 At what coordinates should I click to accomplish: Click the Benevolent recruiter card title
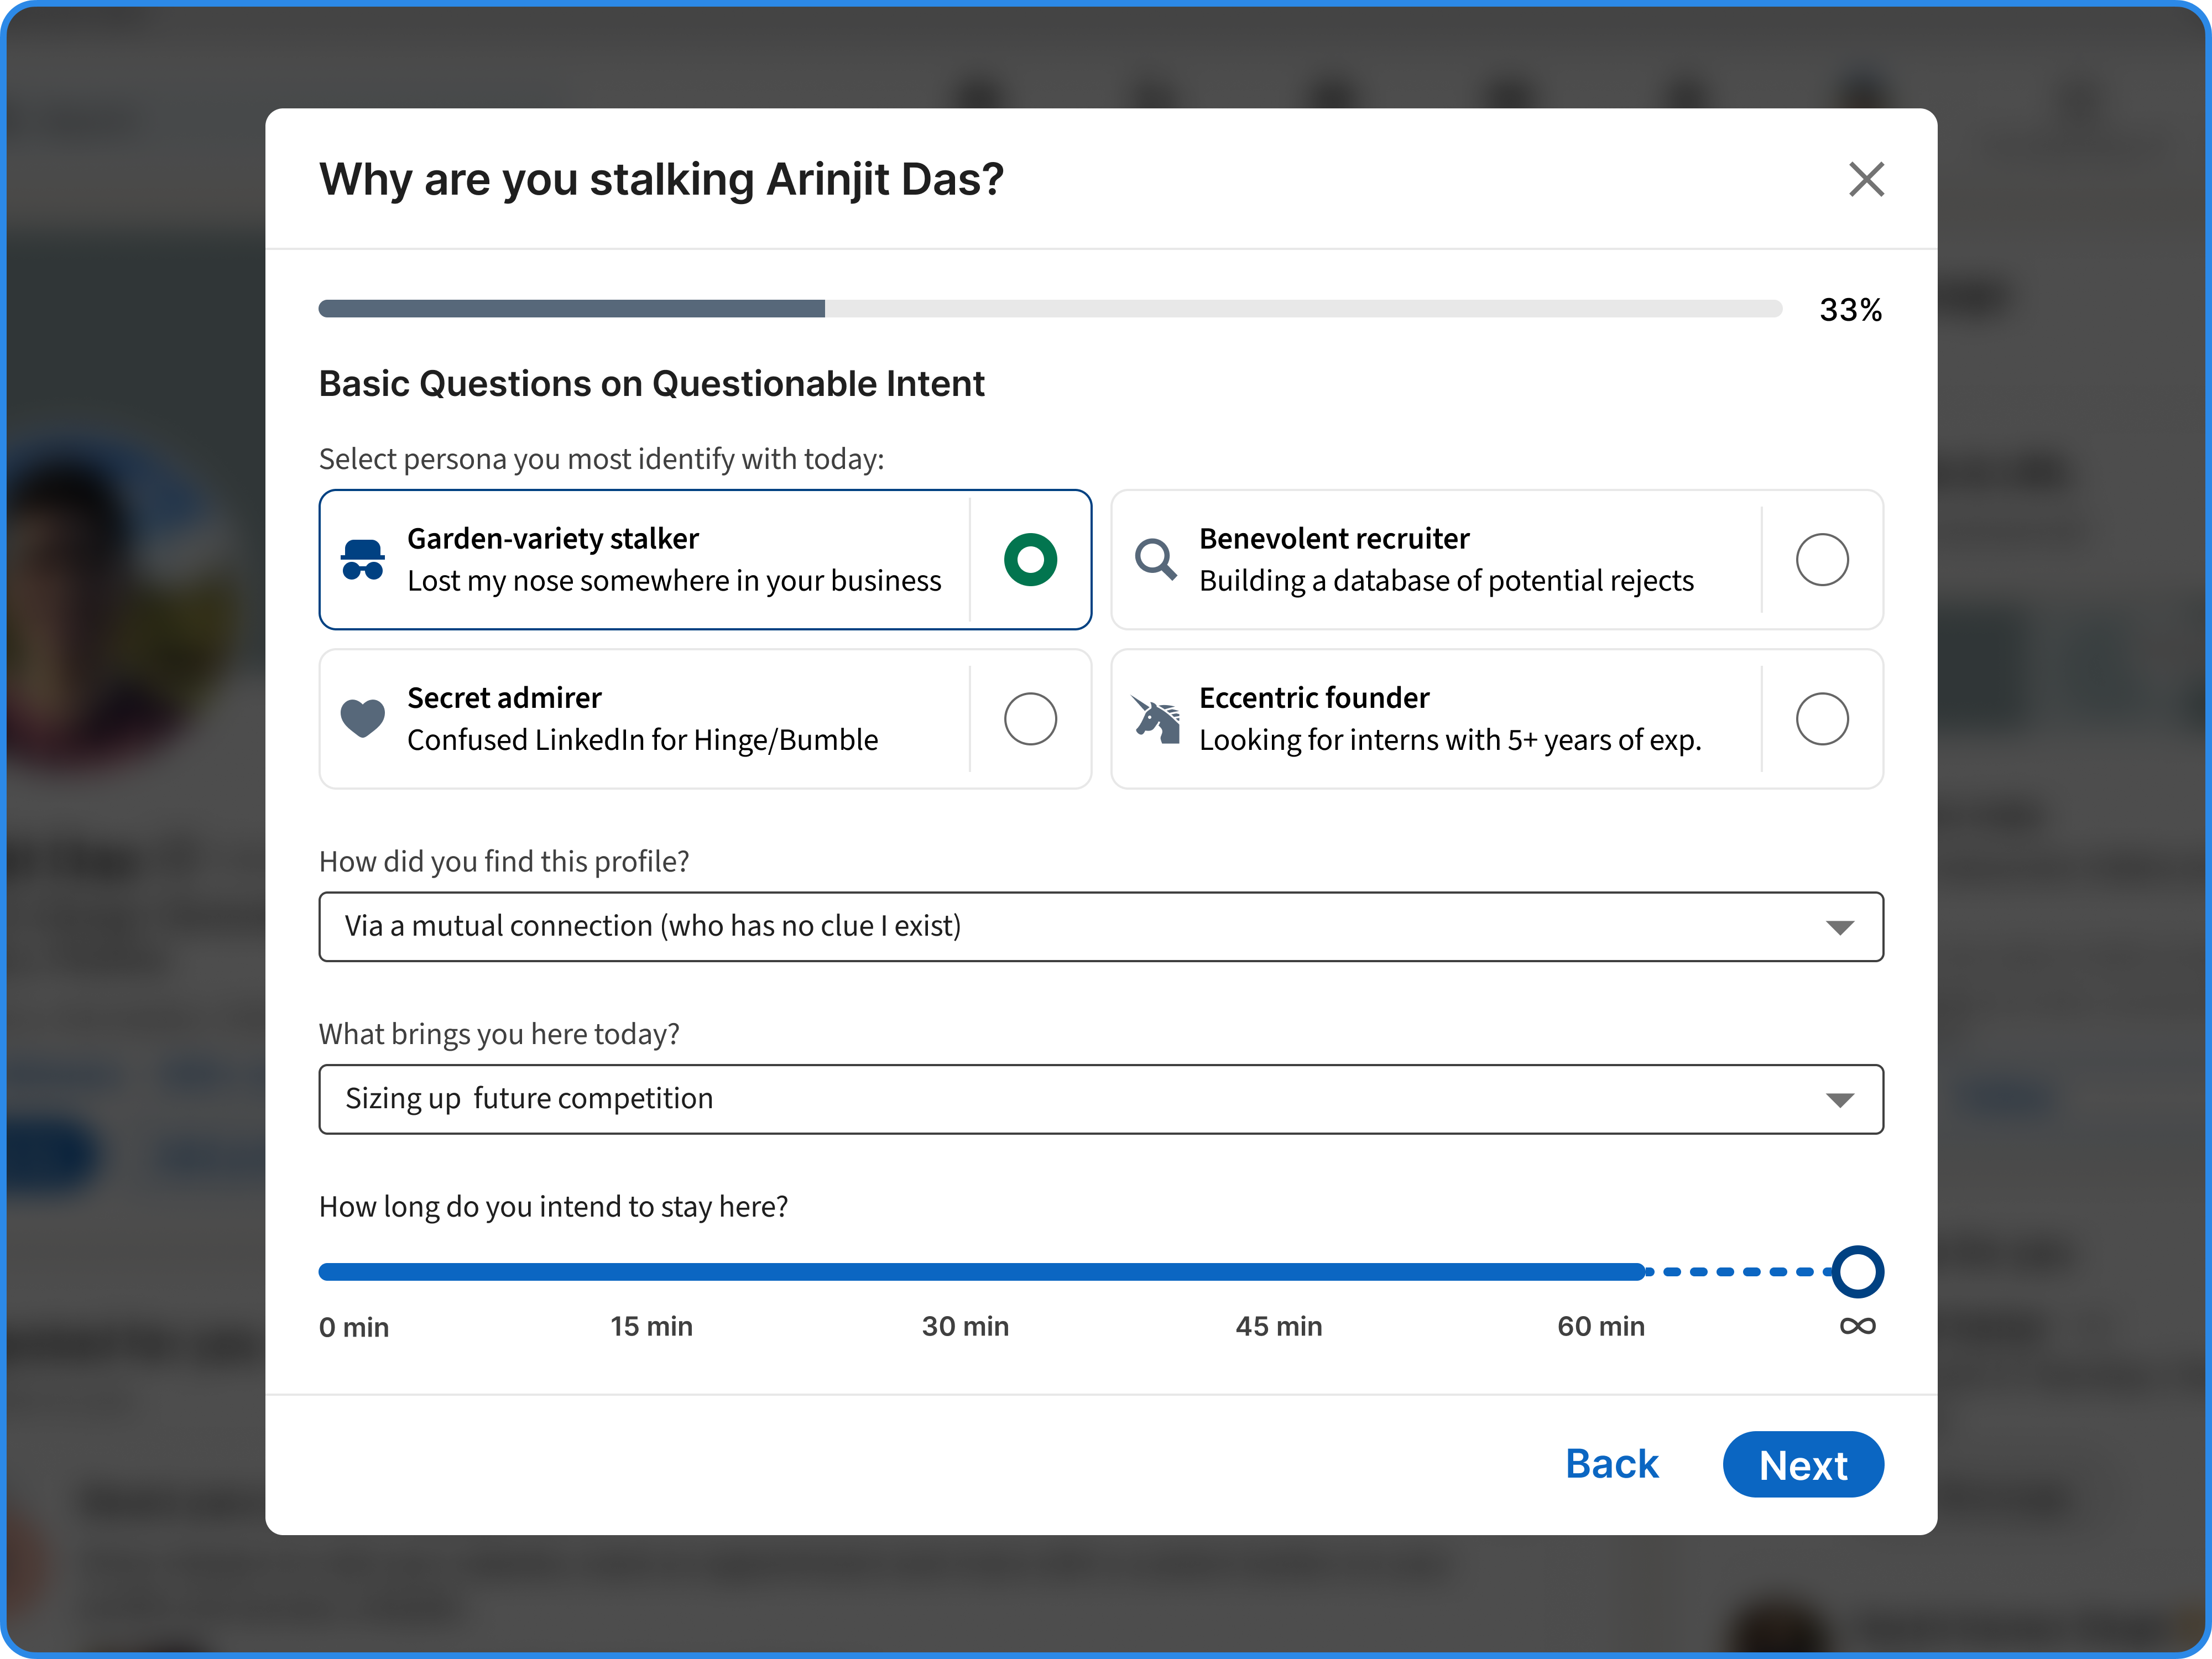(x=1334, y=539)
